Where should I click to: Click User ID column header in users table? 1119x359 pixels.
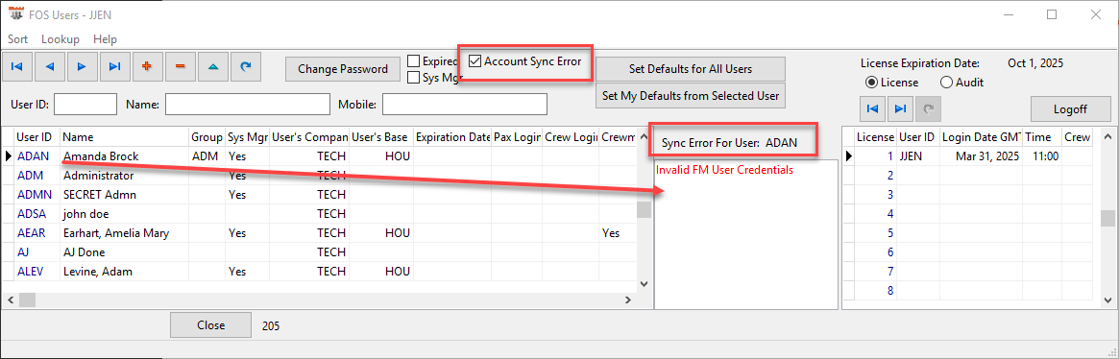click(x=36, y=136)
